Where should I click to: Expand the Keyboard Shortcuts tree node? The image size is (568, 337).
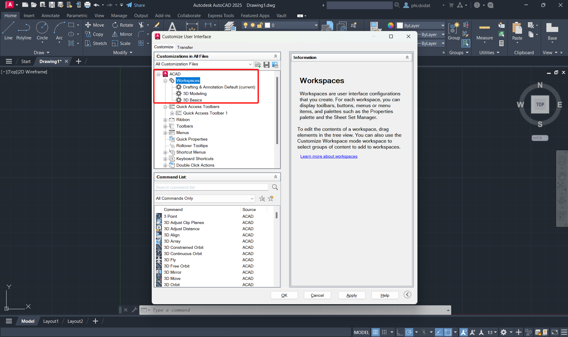165,159
